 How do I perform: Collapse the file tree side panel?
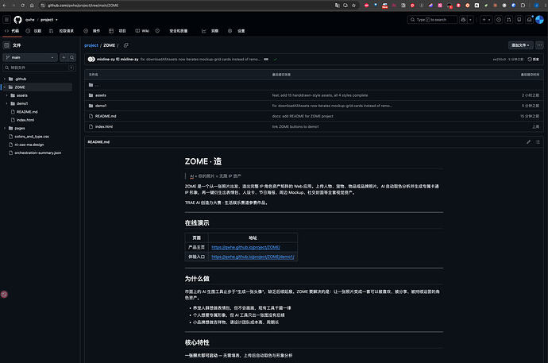6,45
